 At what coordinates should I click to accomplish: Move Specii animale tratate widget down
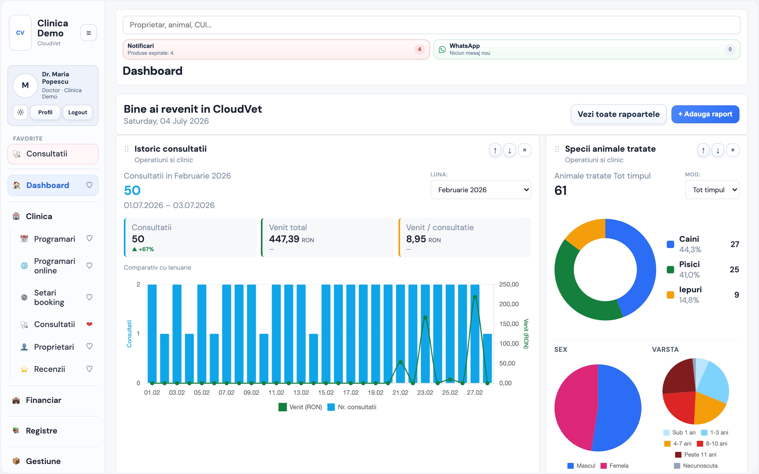718,150
